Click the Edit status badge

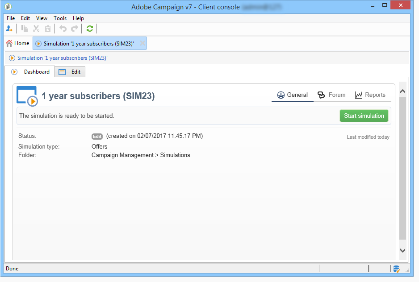(97, 137)
